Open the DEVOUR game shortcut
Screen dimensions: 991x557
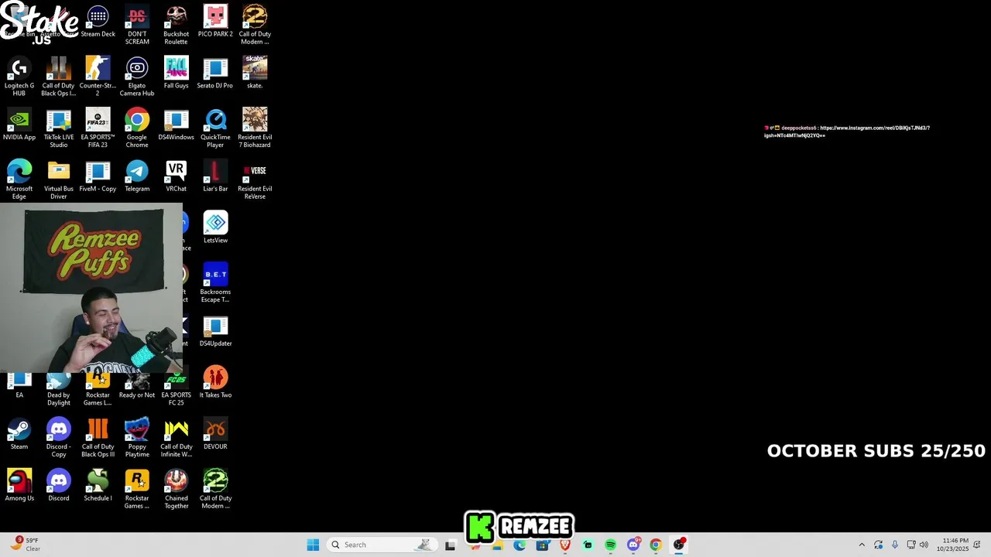215,434
